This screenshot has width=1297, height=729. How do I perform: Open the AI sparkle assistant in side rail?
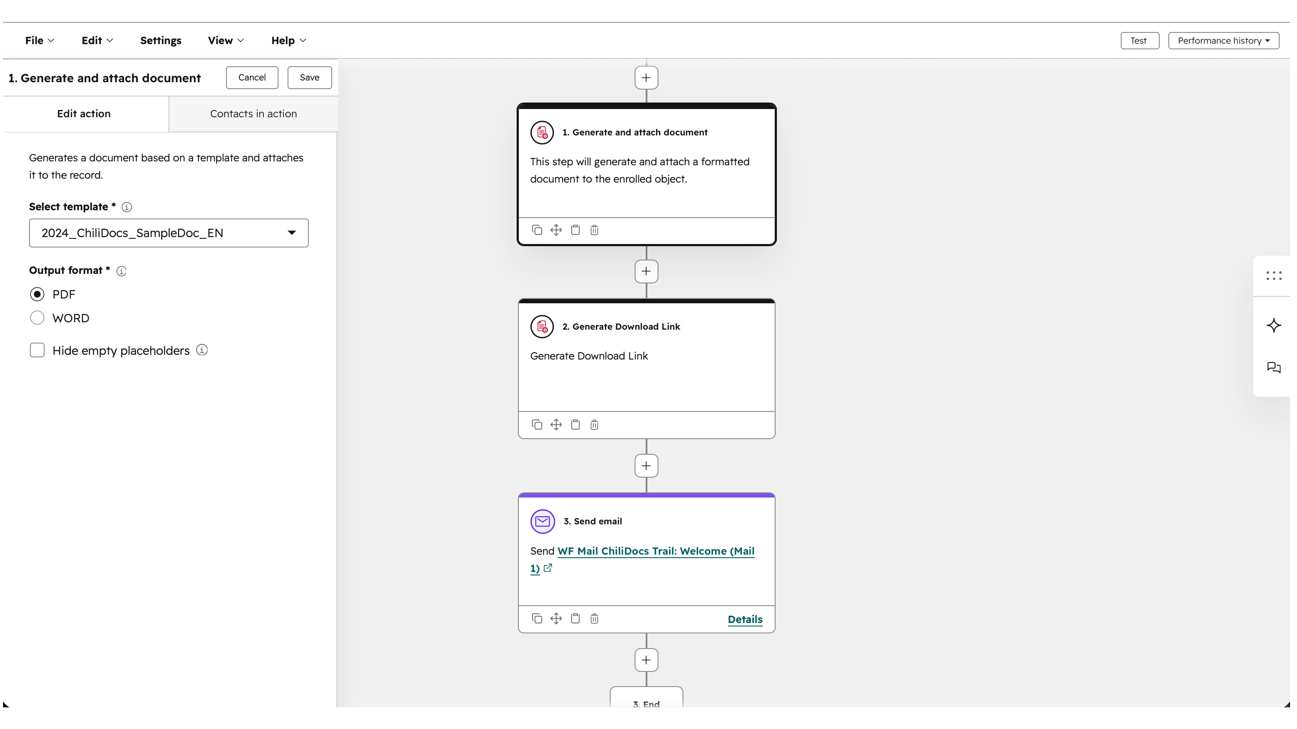tap(1273, 325)
